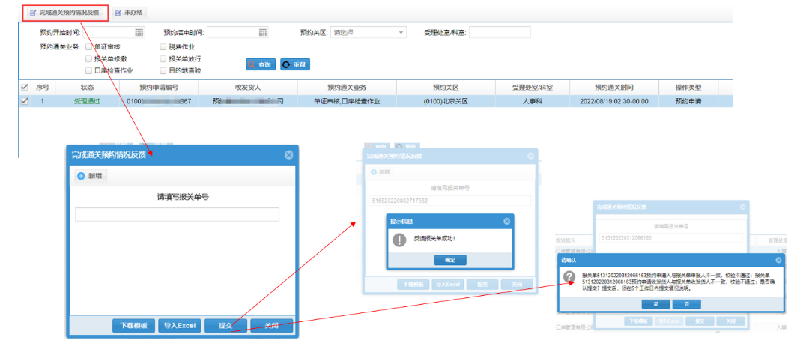Click 确定 in the 提示信息 dialog

(x=450, y=260)
